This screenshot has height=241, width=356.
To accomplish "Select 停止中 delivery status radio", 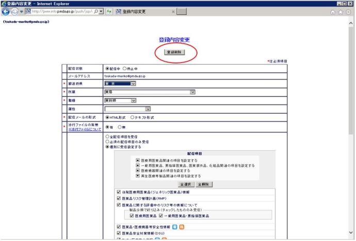I will (124, 68).
